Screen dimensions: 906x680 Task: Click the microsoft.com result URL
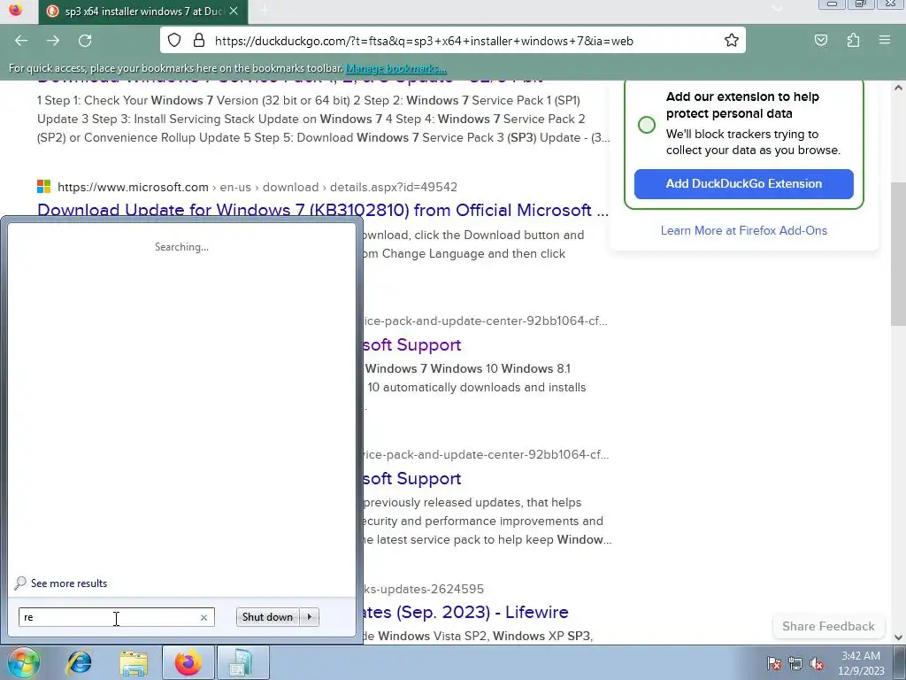257,188
